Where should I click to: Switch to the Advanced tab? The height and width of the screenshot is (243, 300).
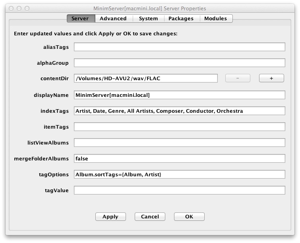(113, 19)
